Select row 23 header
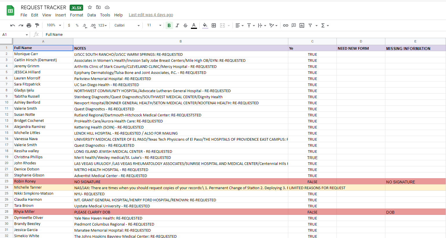This screenshot has height=238, width=446. click(6, 181)
